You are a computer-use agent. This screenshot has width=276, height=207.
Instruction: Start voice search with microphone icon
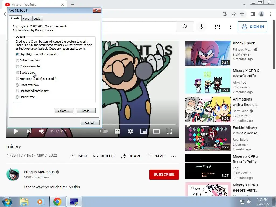(x=201, y=27)
